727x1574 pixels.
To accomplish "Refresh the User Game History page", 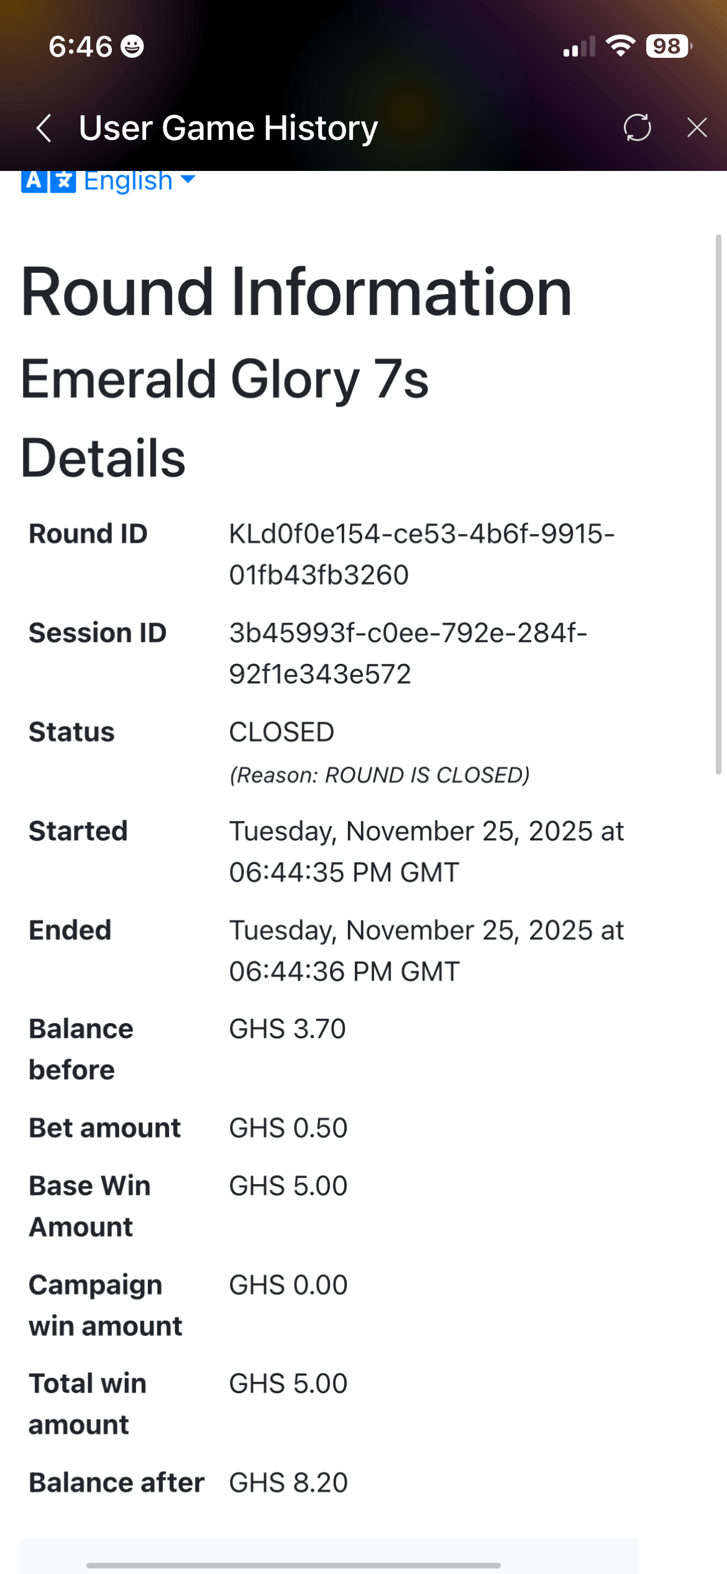I will coord(638,128).
